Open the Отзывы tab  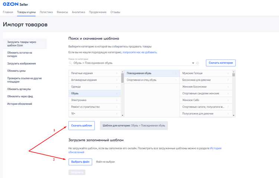[115, 12]
